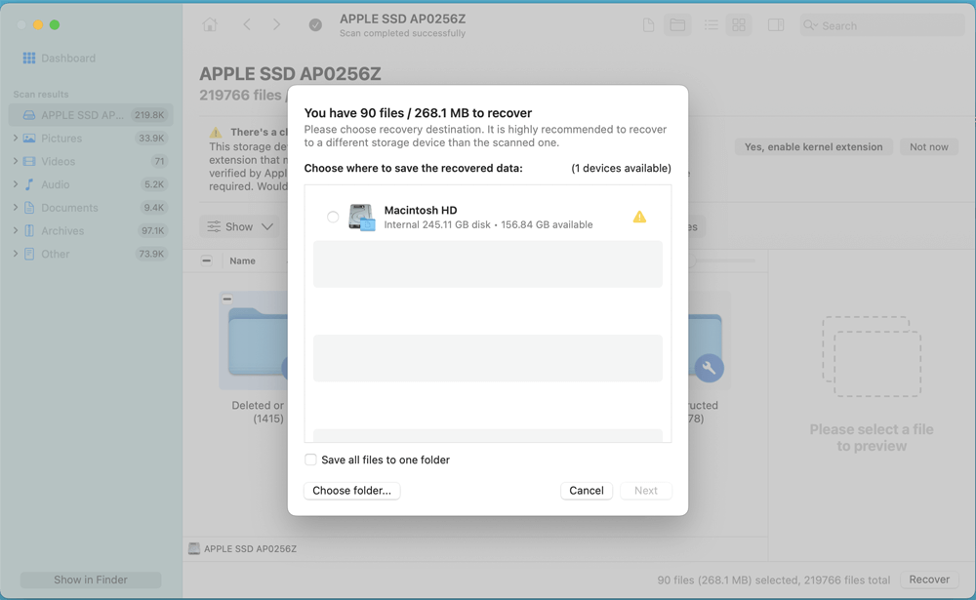
Task: Open the Show filter dropdown
Action: [239, 226]
